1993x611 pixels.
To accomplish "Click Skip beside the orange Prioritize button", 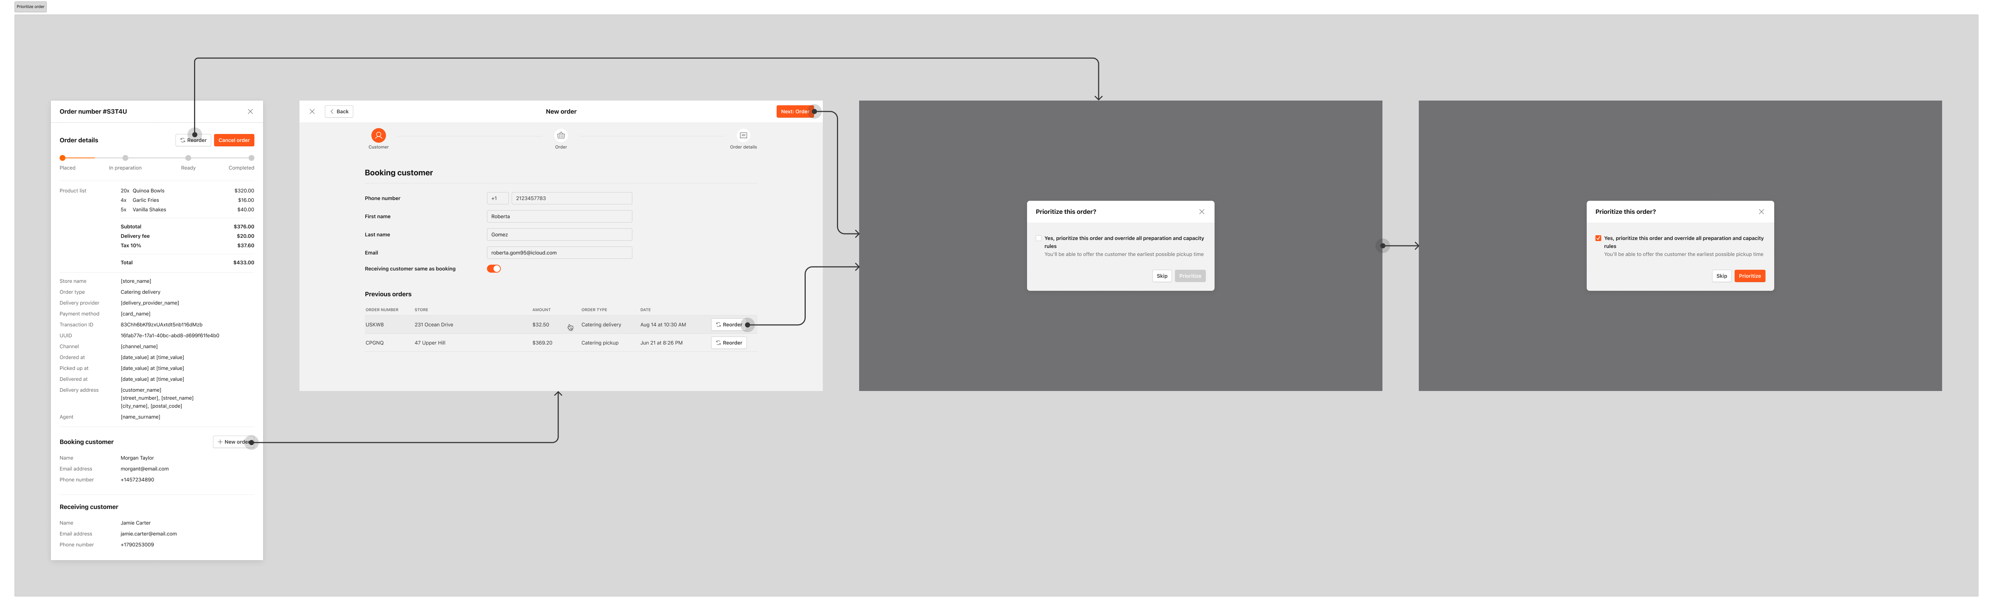I will pos(1722,276).
